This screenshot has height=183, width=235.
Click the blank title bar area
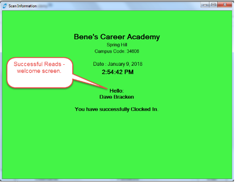point(118,6)
